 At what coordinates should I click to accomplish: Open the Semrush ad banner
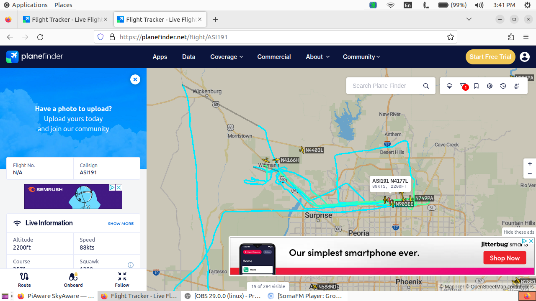click(x=73, y=196)
